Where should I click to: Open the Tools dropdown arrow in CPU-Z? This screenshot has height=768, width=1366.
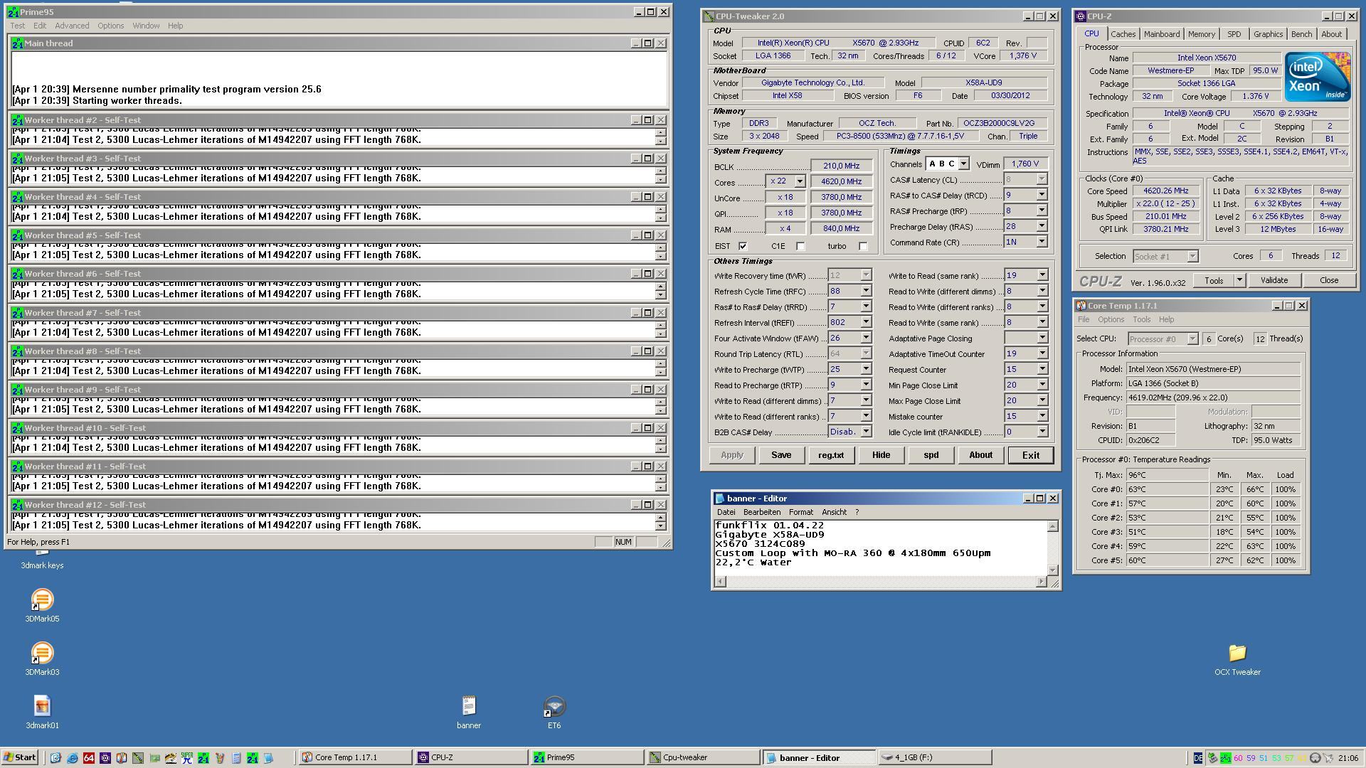click(x=1239, y=280)
